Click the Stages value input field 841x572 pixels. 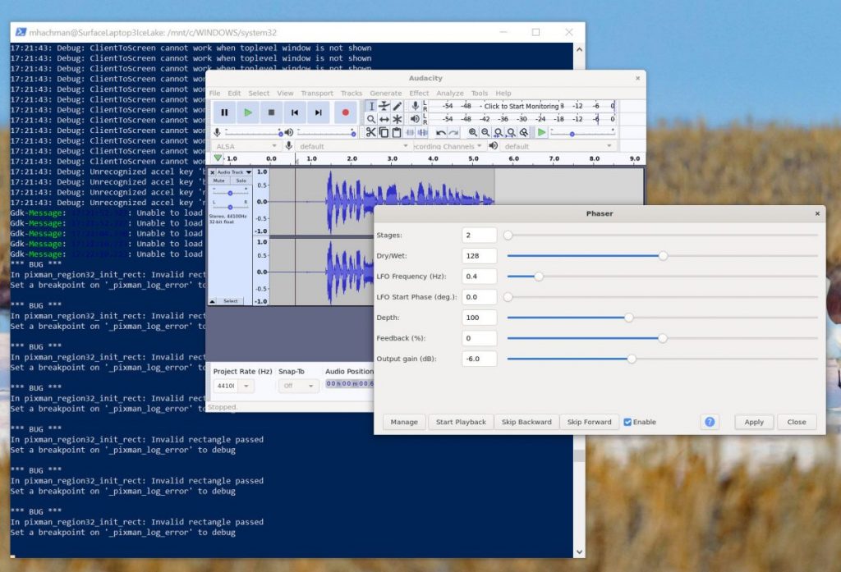[x=479, y=236]
